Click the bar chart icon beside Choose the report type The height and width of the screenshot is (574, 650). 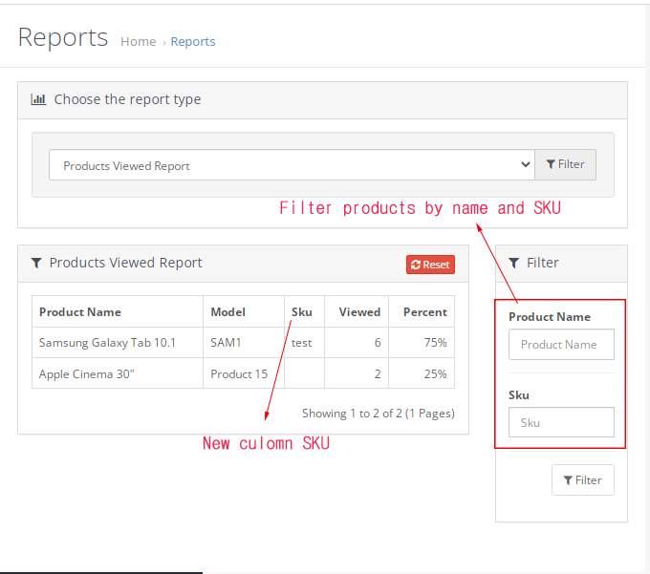point(38,99)
